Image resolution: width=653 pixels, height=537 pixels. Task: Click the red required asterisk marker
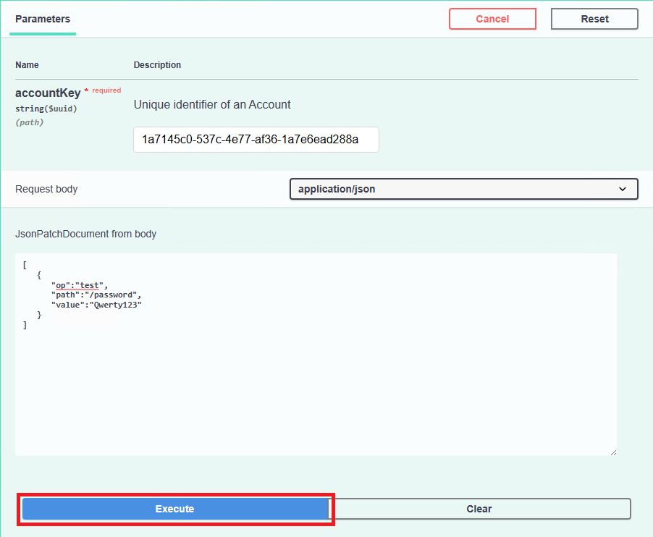pos(86,92)
